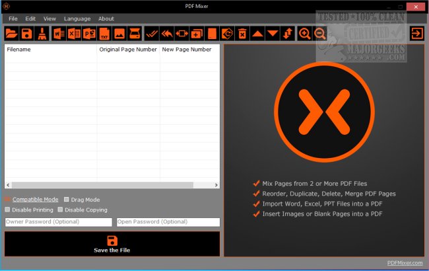
Task: Click the exit arrow icon at toolbar end
Action: click(417, 34)
